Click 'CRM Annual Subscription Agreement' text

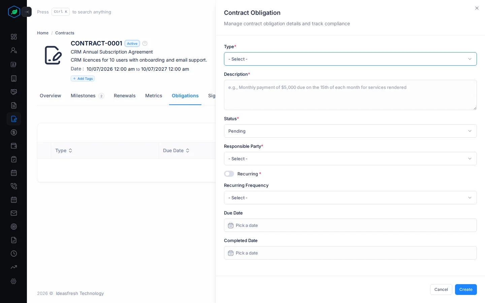(112, 52)
